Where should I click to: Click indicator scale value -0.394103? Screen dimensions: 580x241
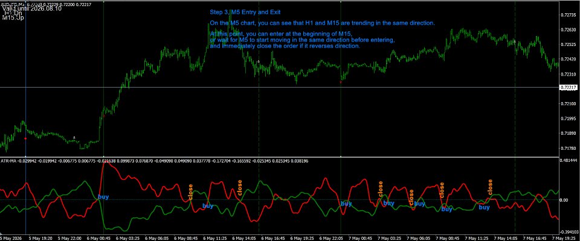pos(569,231)
